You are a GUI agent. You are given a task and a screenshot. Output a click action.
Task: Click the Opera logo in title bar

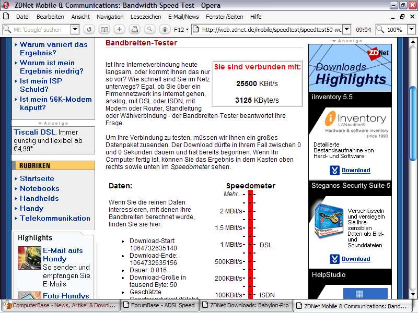point(6,5)
